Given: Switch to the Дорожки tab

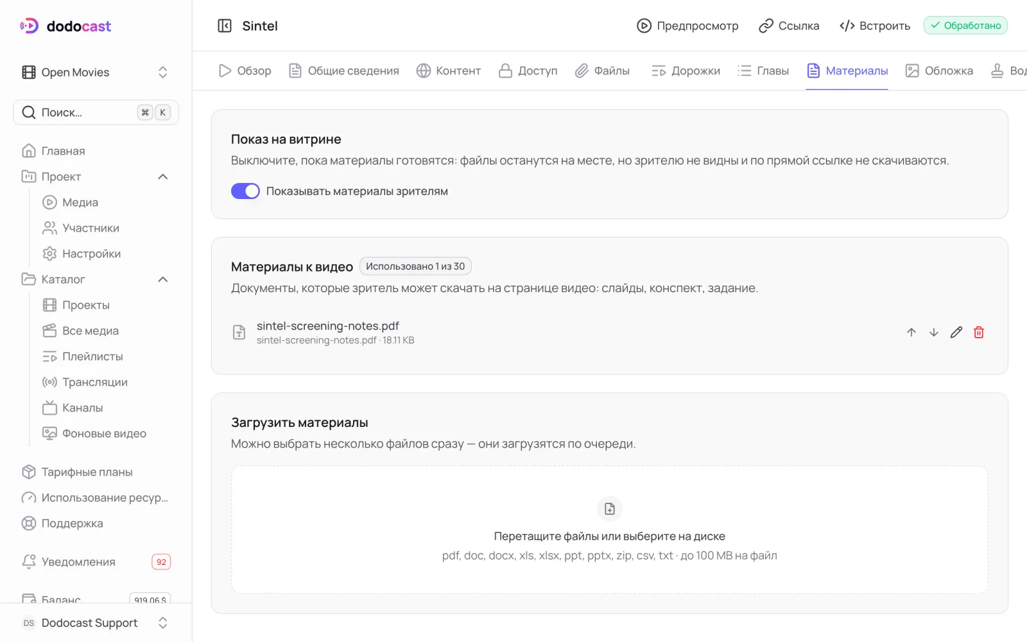Looking at the screenshot, I should [686, 71].
